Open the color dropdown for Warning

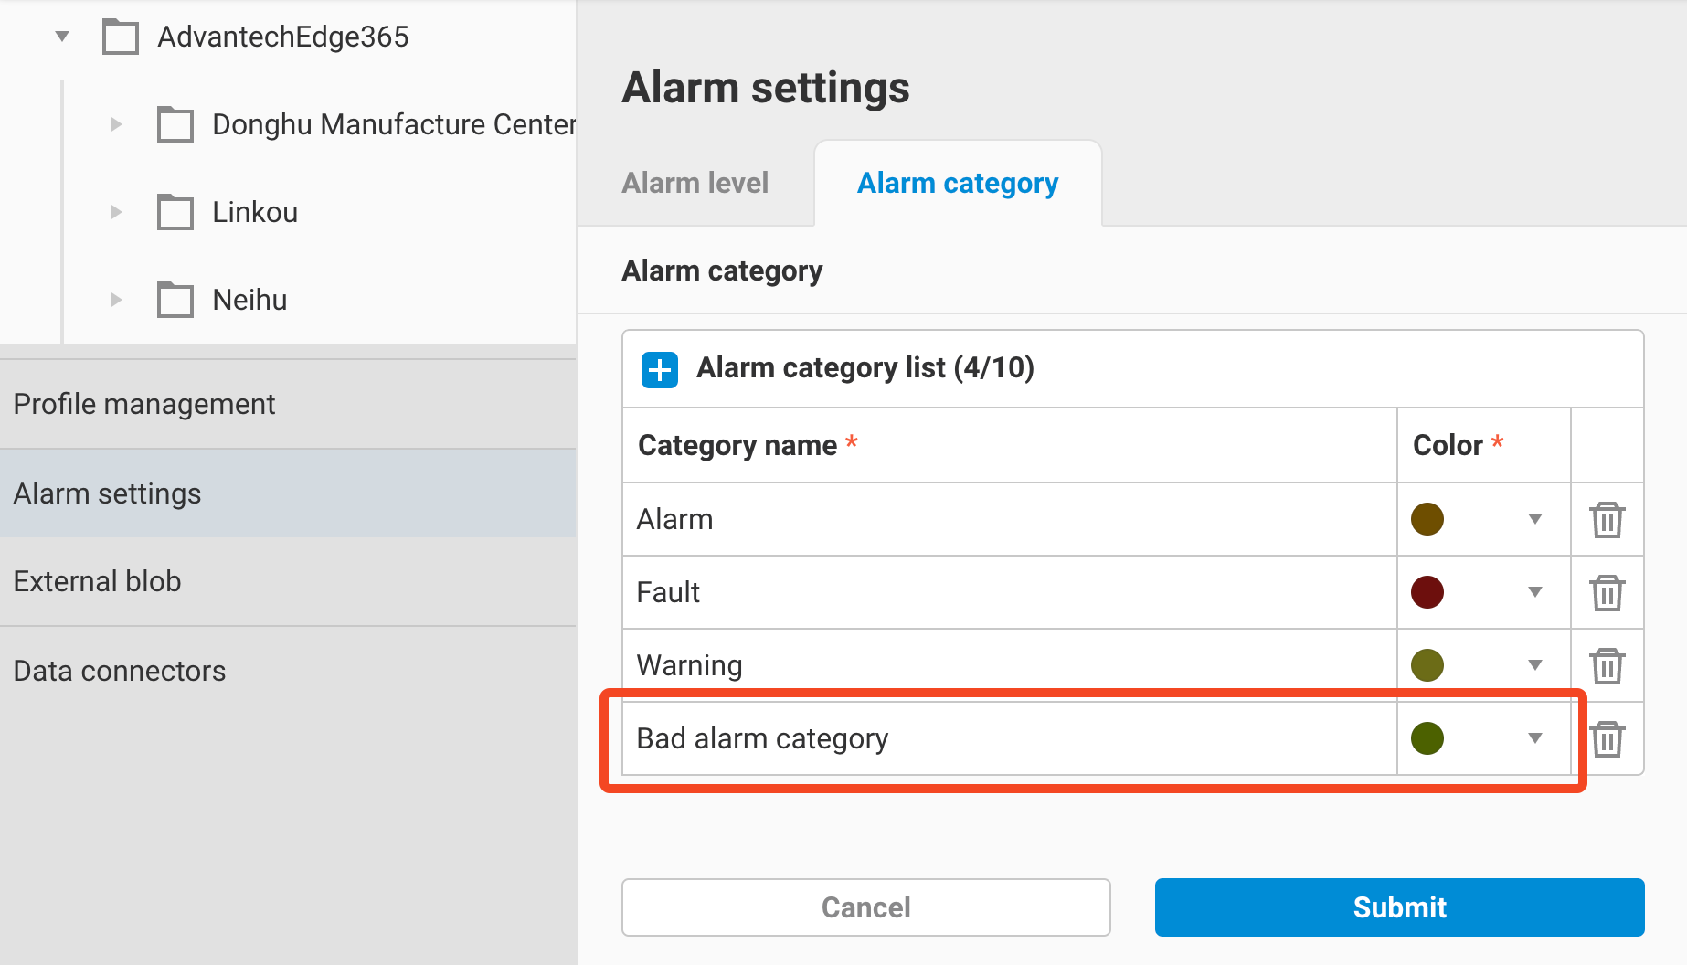(x=1534, y=665)
